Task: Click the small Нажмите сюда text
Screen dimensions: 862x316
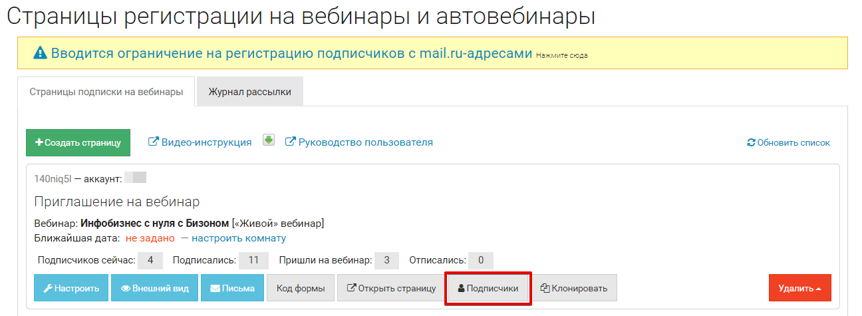Action: [561, 55]
